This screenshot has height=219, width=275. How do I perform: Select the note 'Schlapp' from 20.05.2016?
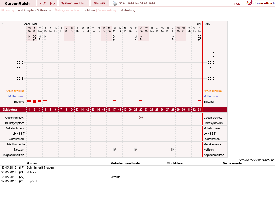32,173
